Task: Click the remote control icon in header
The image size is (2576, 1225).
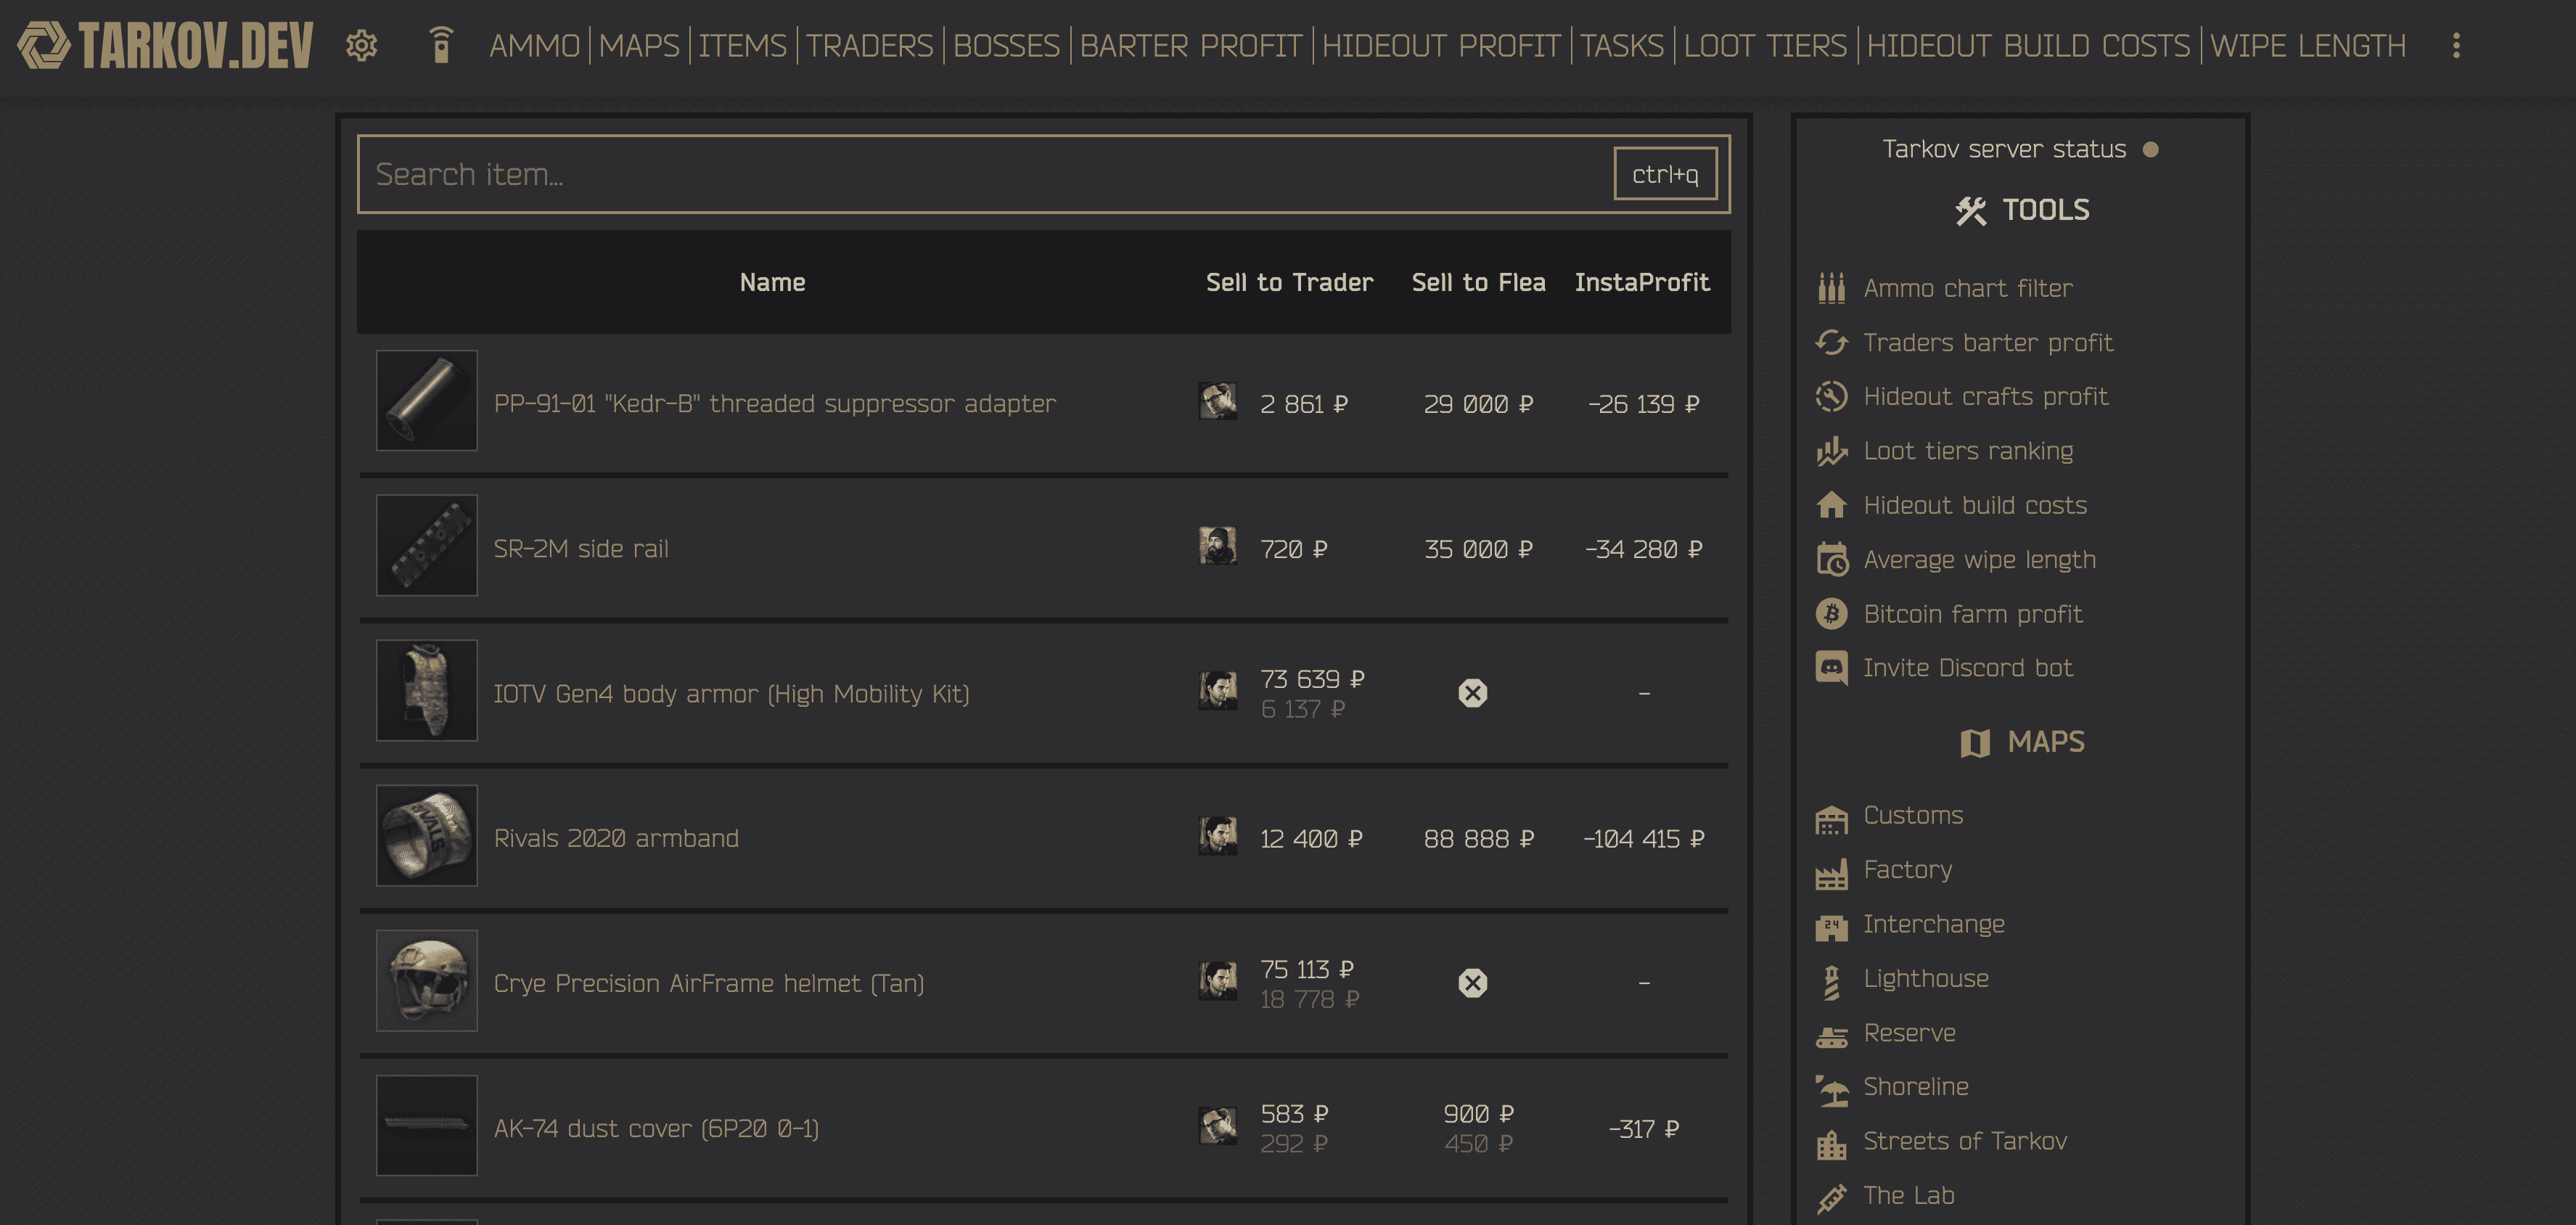Action: pos(441,45)
